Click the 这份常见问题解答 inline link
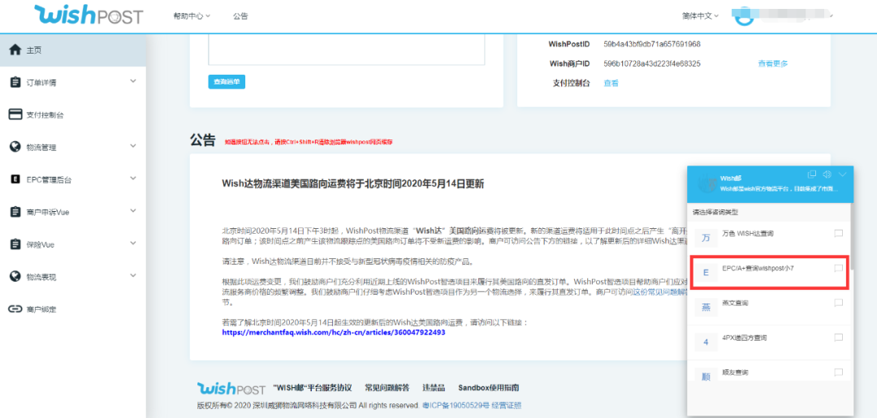The width and height of the screenshot is (877, 418). tap(659, 292)
